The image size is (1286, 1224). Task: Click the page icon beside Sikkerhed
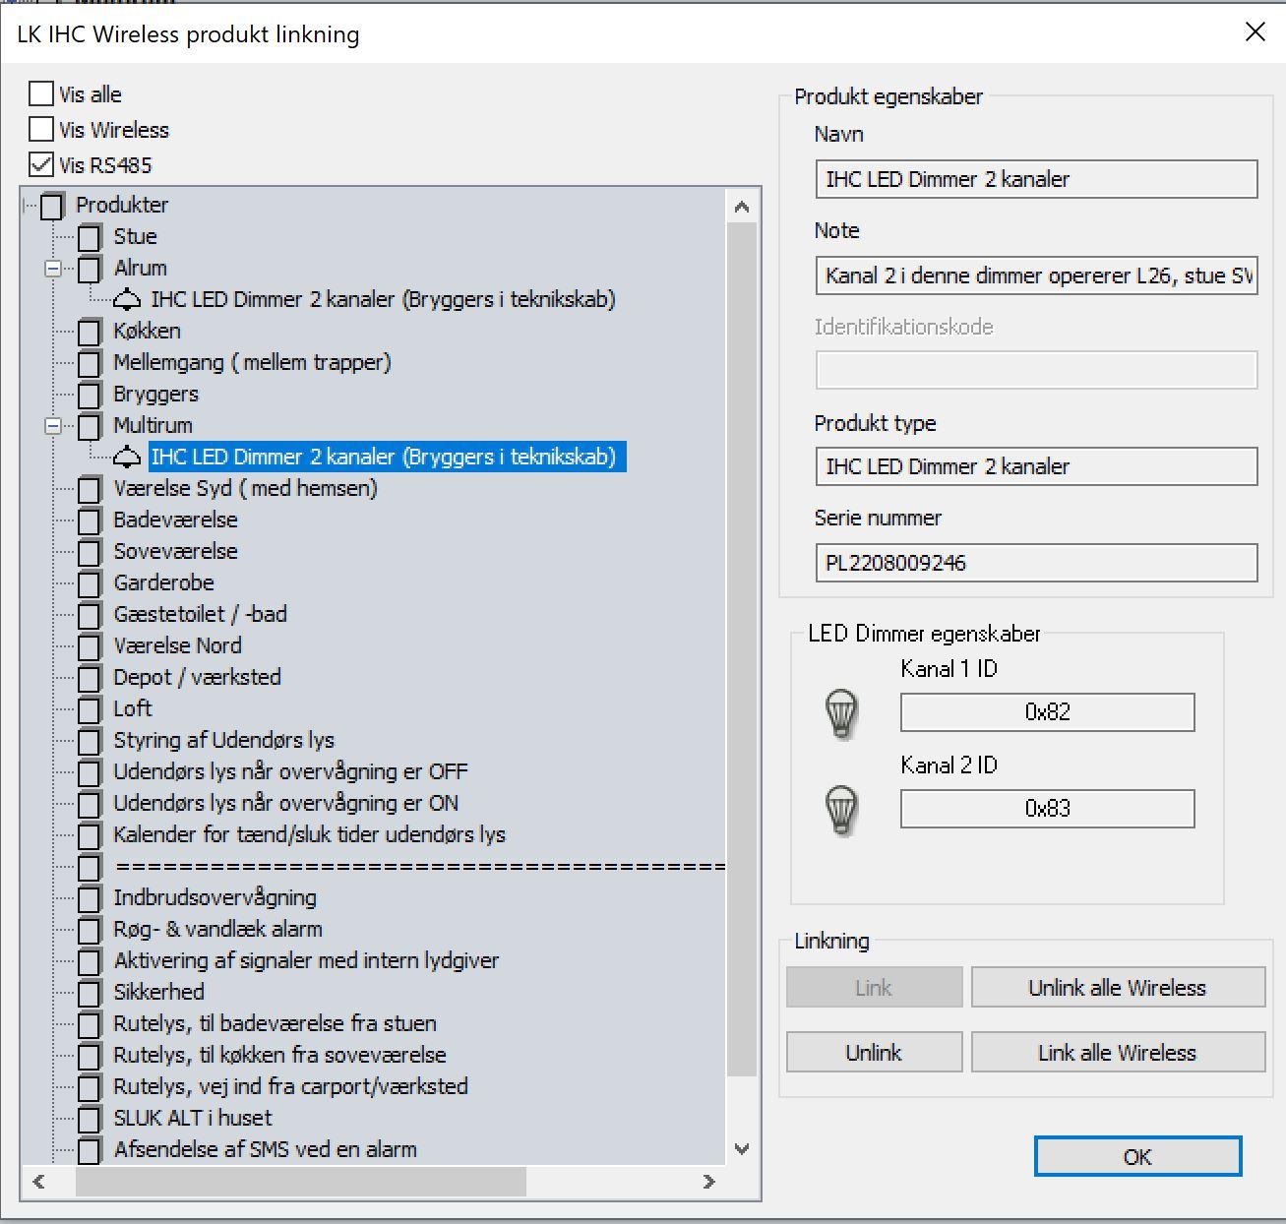coord(90,993)
